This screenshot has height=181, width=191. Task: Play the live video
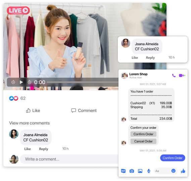tap(21, 82)
